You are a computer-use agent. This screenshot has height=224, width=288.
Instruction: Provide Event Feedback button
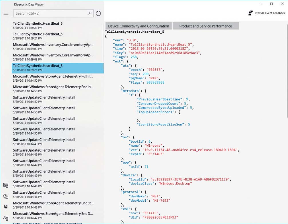[267, 13]
